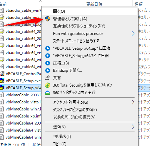Select the VBCABLE_ControlPa file icon
Screen dimensions: 150x146
tap(2, 74)
